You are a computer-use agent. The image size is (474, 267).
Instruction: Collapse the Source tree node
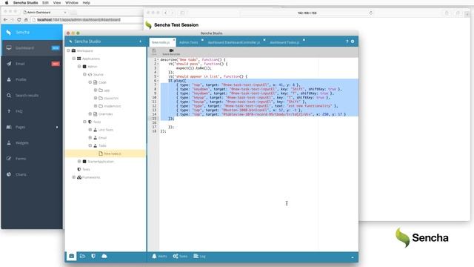84,74
